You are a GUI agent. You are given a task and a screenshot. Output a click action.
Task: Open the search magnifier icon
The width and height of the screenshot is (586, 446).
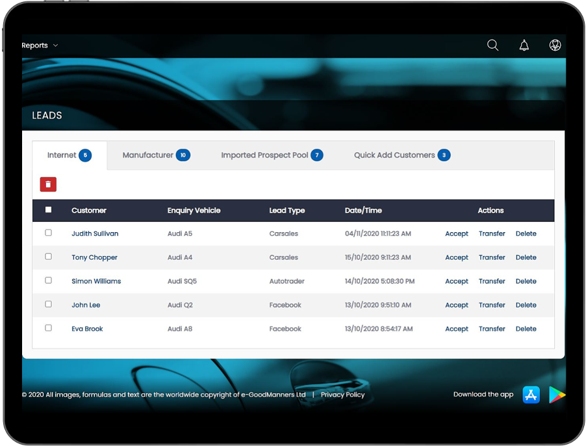pos(493,45)
